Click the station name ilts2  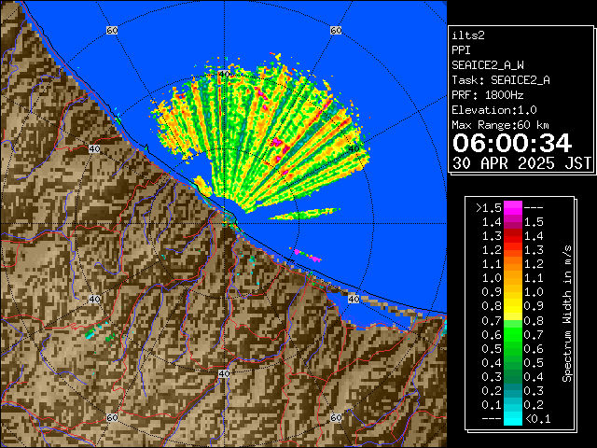(x=468, y=35)
